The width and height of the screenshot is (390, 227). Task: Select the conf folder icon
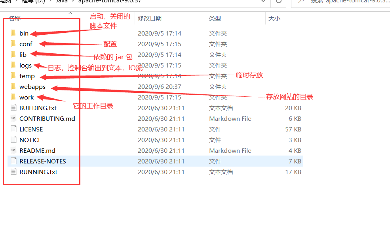[x=13, y=44]
